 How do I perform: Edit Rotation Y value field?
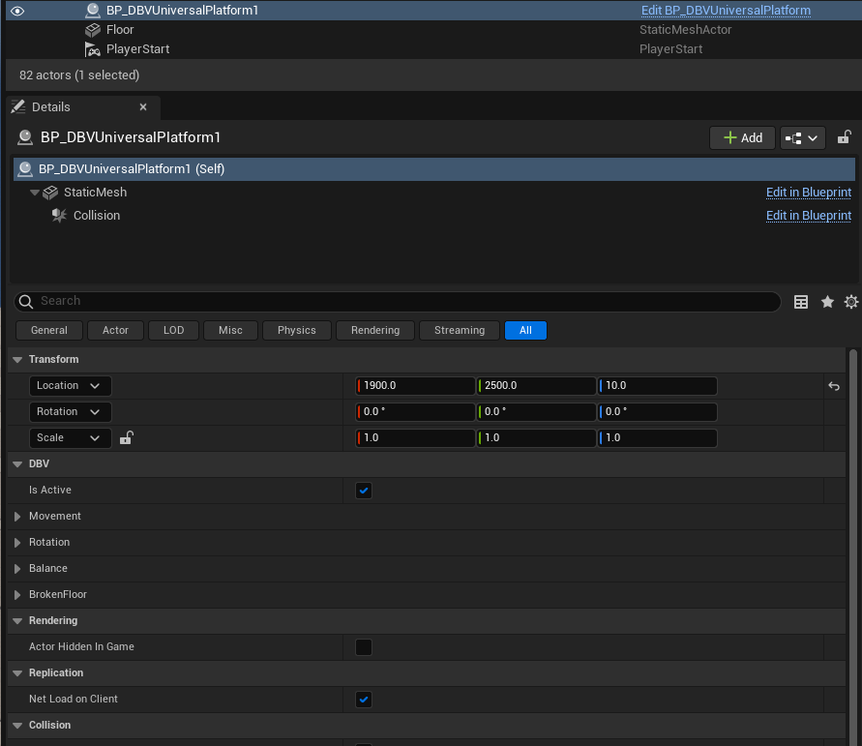[536, 412]
